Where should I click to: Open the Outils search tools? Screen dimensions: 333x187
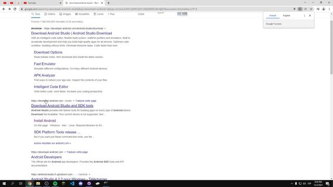(141, 14)
